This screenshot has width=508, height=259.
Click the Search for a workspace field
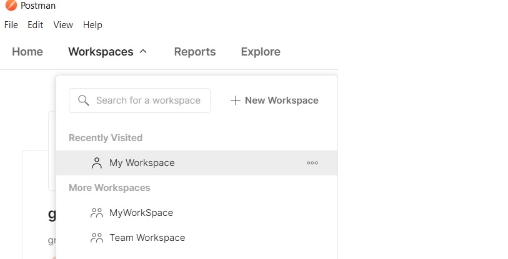pyautogui.click(x=139, y=100)
